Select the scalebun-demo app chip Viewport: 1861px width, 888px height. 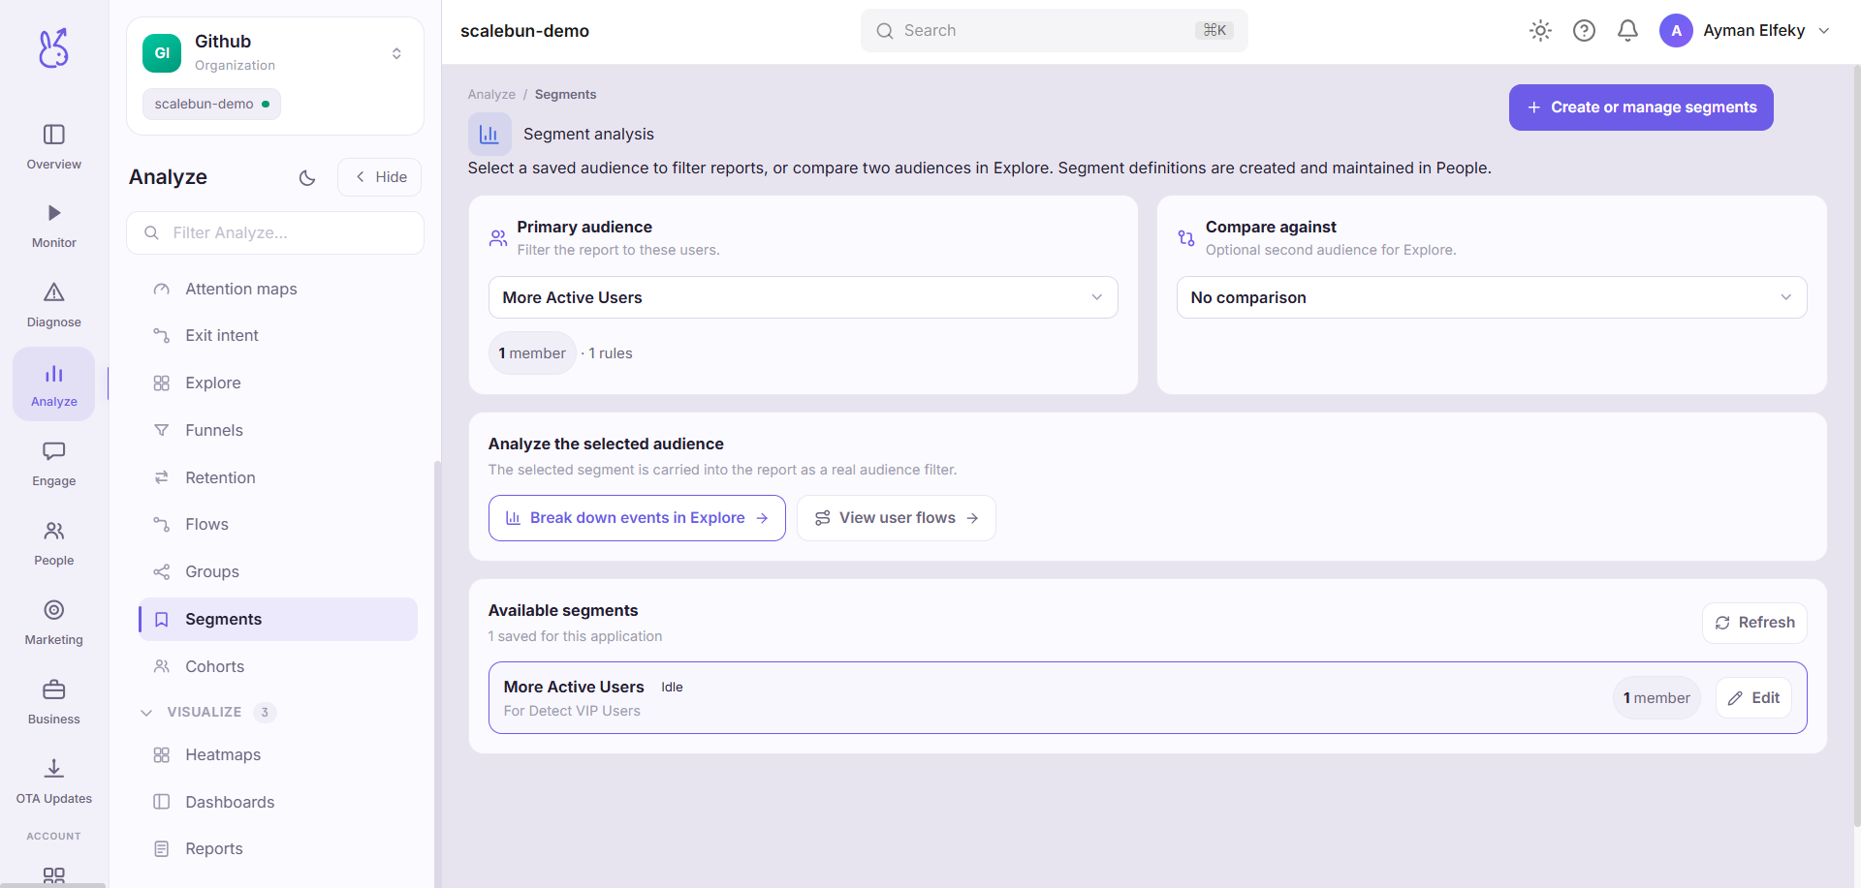tap(211, 104)
